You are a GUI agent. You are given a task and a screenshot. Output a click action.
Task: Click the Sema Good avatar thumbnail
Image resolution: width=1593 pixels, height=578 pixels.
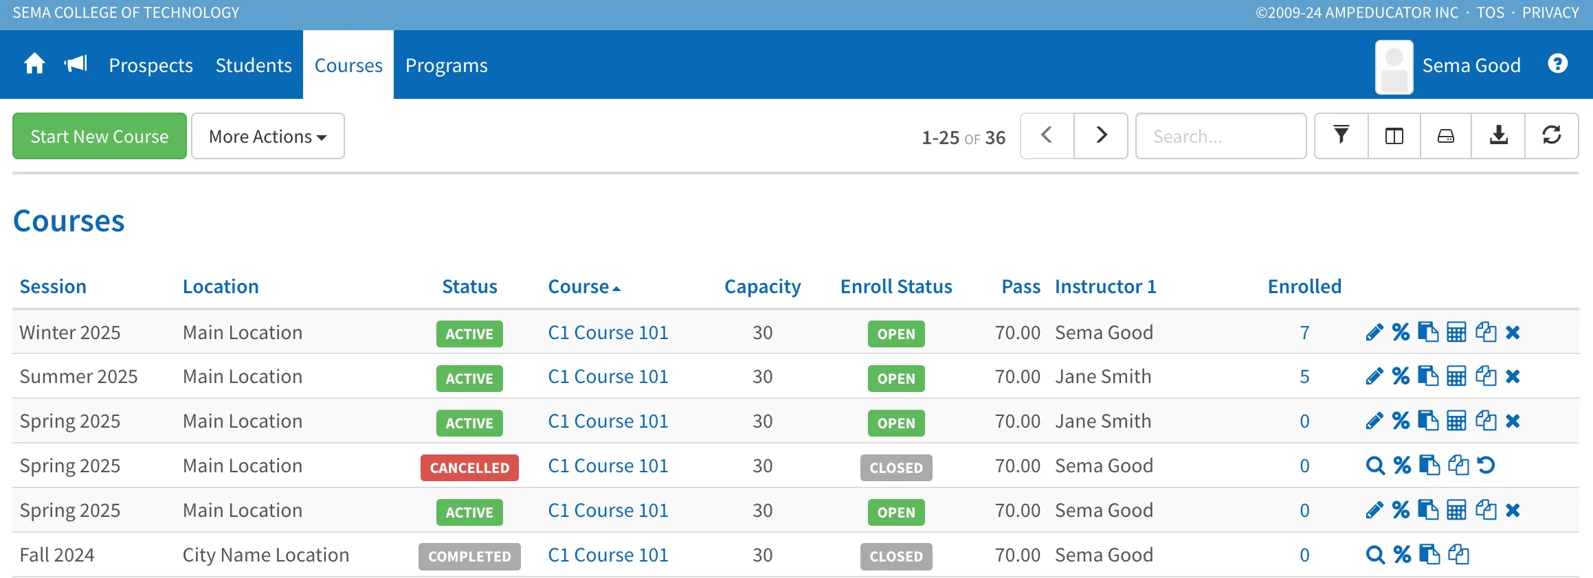1394,67
